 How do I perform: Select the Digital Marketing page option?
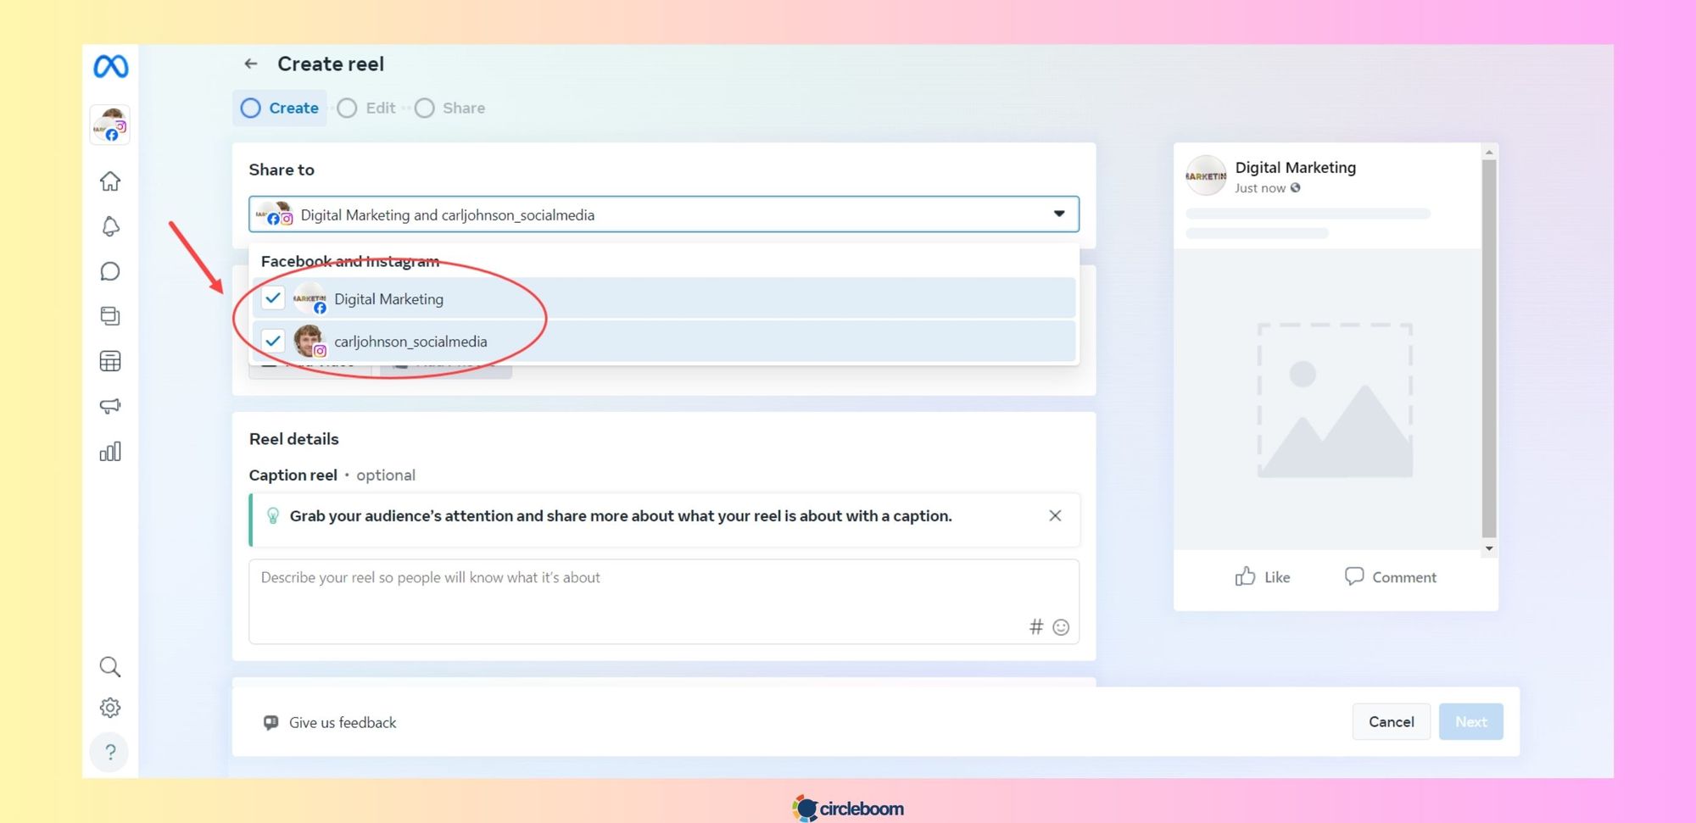(x=663, y=298)
